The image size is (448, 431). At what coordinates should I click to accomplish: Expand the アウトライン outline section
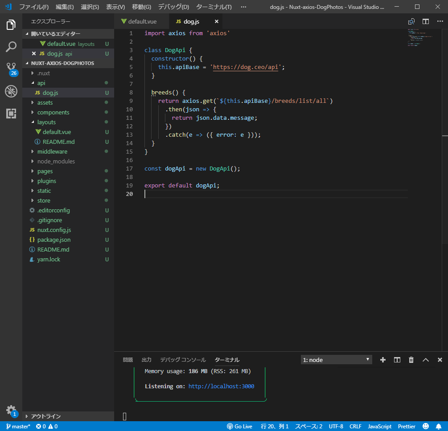pos(45,416)
